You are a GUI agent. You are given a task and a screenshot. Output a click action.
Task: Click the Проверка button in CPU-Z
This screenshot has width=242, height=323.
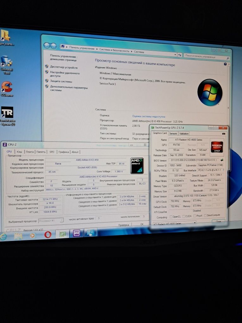[123, 225]
